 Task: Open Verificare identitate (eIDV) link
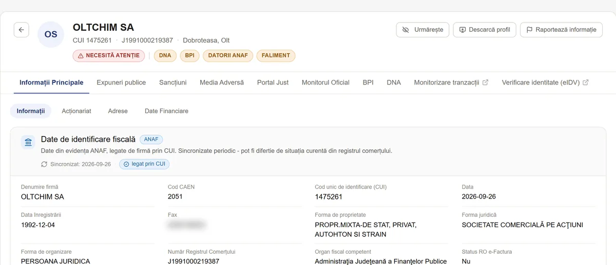point(545,82)
